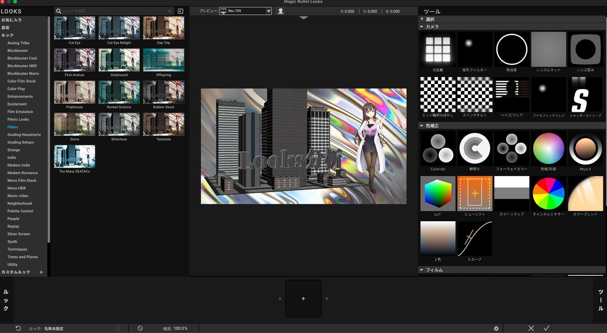This screenshot has width=607, height=333.
Task: Apply the Pulphouse look thumbnail
Action: pyautogui.click(x=74, y=92)
